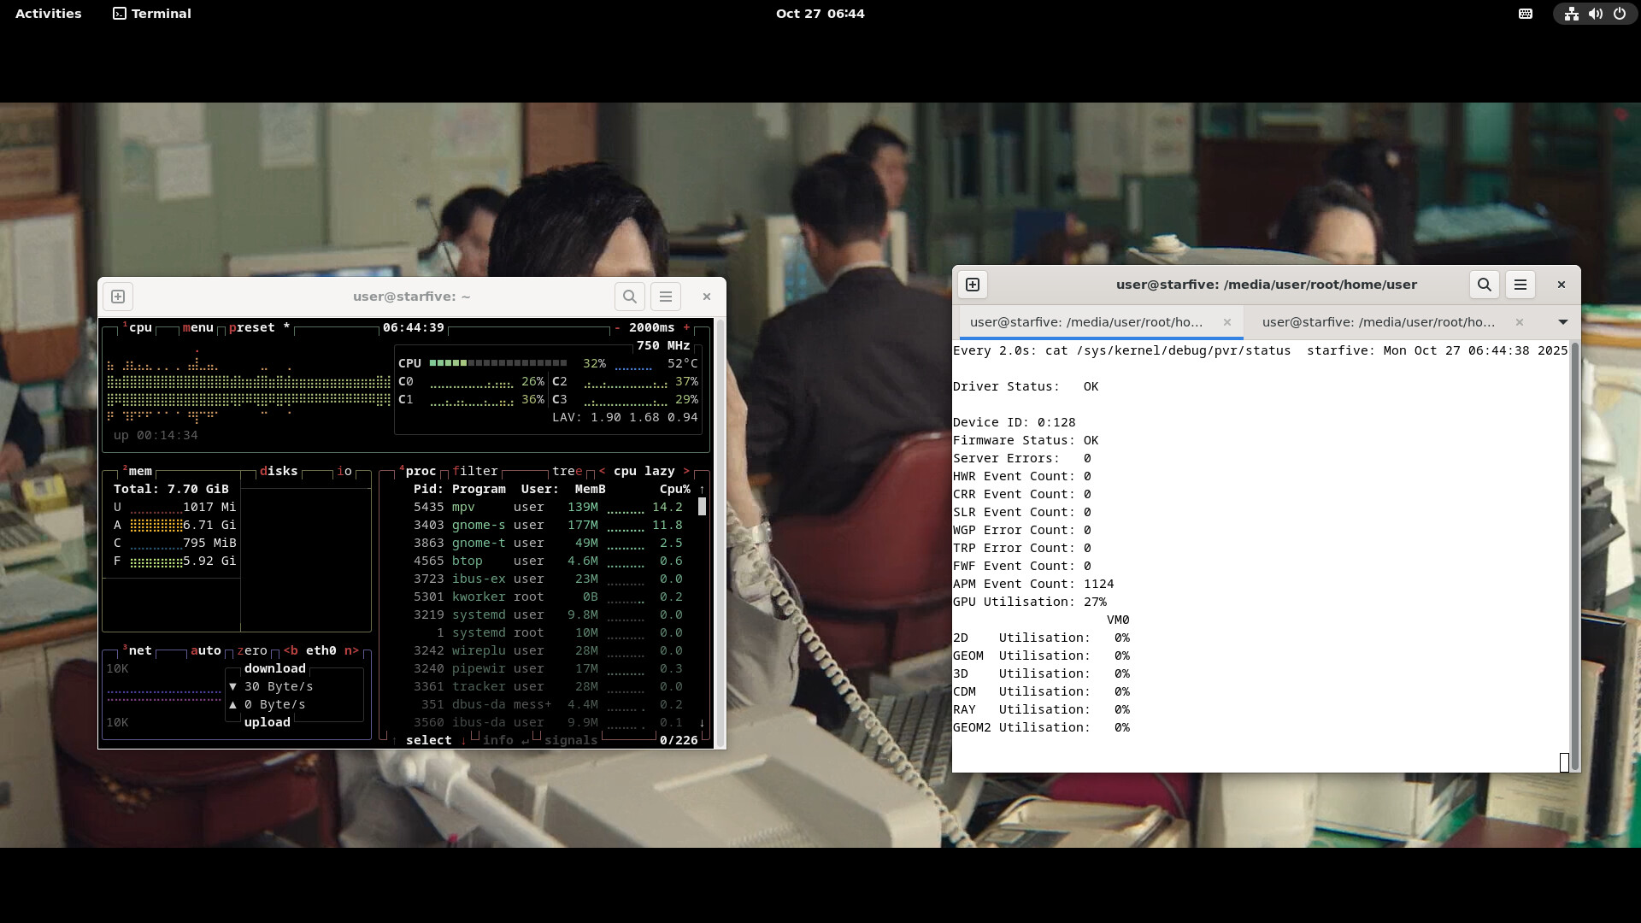Toggle zero option in btop net panel
The width and height of the screenshot is (1641, 923).
click(x=252, y=650)
